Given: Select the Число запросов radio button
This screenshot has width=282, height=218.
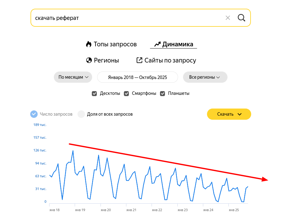Looking at the screenshot, I should [x=34, y=114].
